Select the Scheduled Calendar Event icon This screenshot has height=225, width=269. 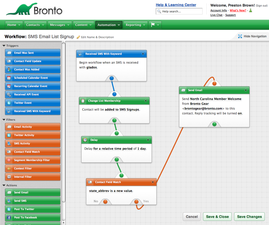pyautogui.click(x=9, y=78)
